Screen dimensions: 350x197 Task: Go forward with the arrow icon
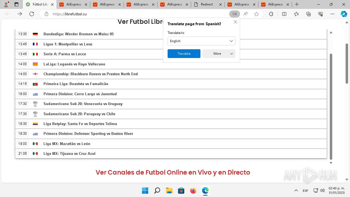(20, 14)
